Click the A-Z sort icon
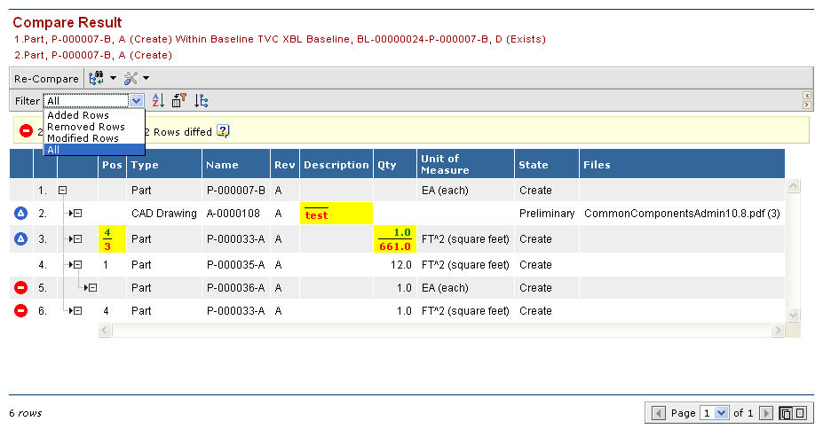 (x=158, y=101)
